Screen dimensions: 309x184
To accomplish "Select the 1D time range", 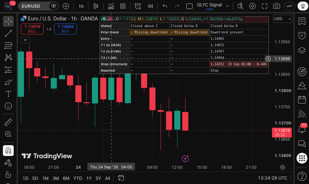I will [26, 178].
